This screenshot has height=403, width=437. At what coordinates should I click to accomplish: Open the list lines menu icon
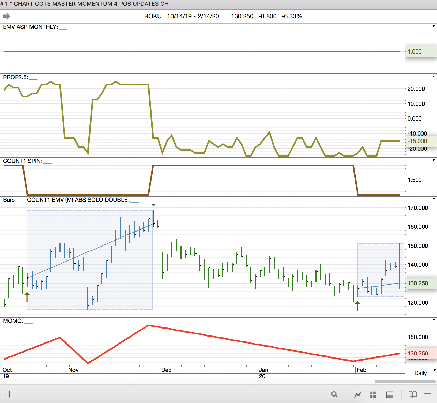(x=427, y=394)
